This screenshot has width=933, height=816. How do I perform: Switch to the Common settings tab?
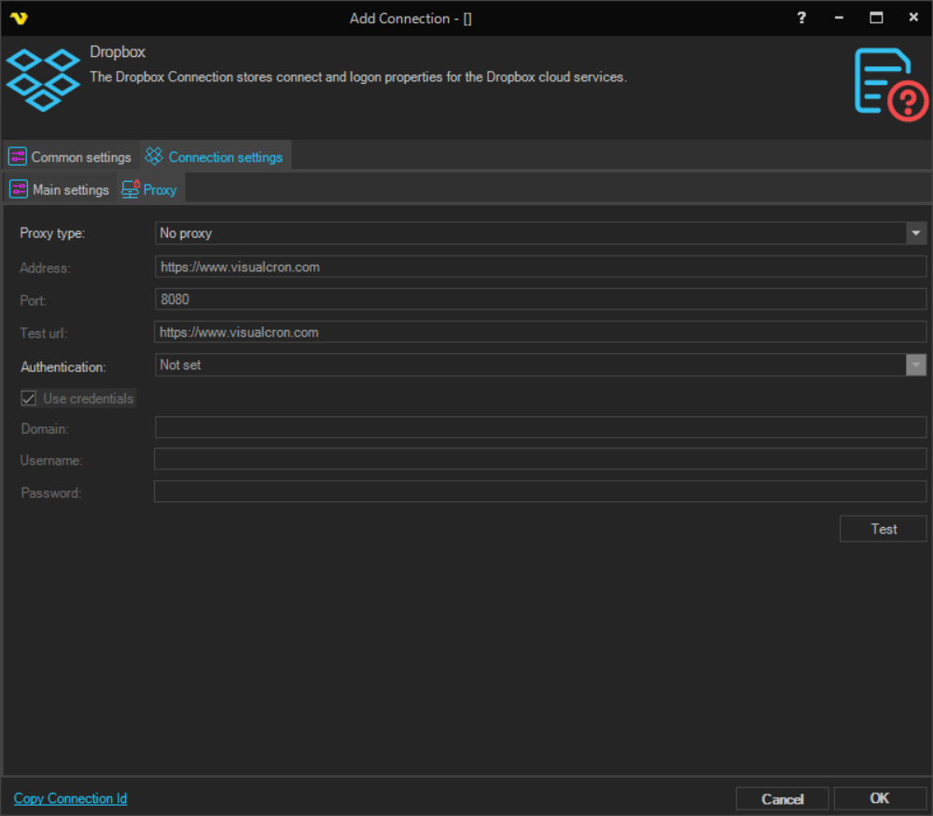click(x=80, y=157)
